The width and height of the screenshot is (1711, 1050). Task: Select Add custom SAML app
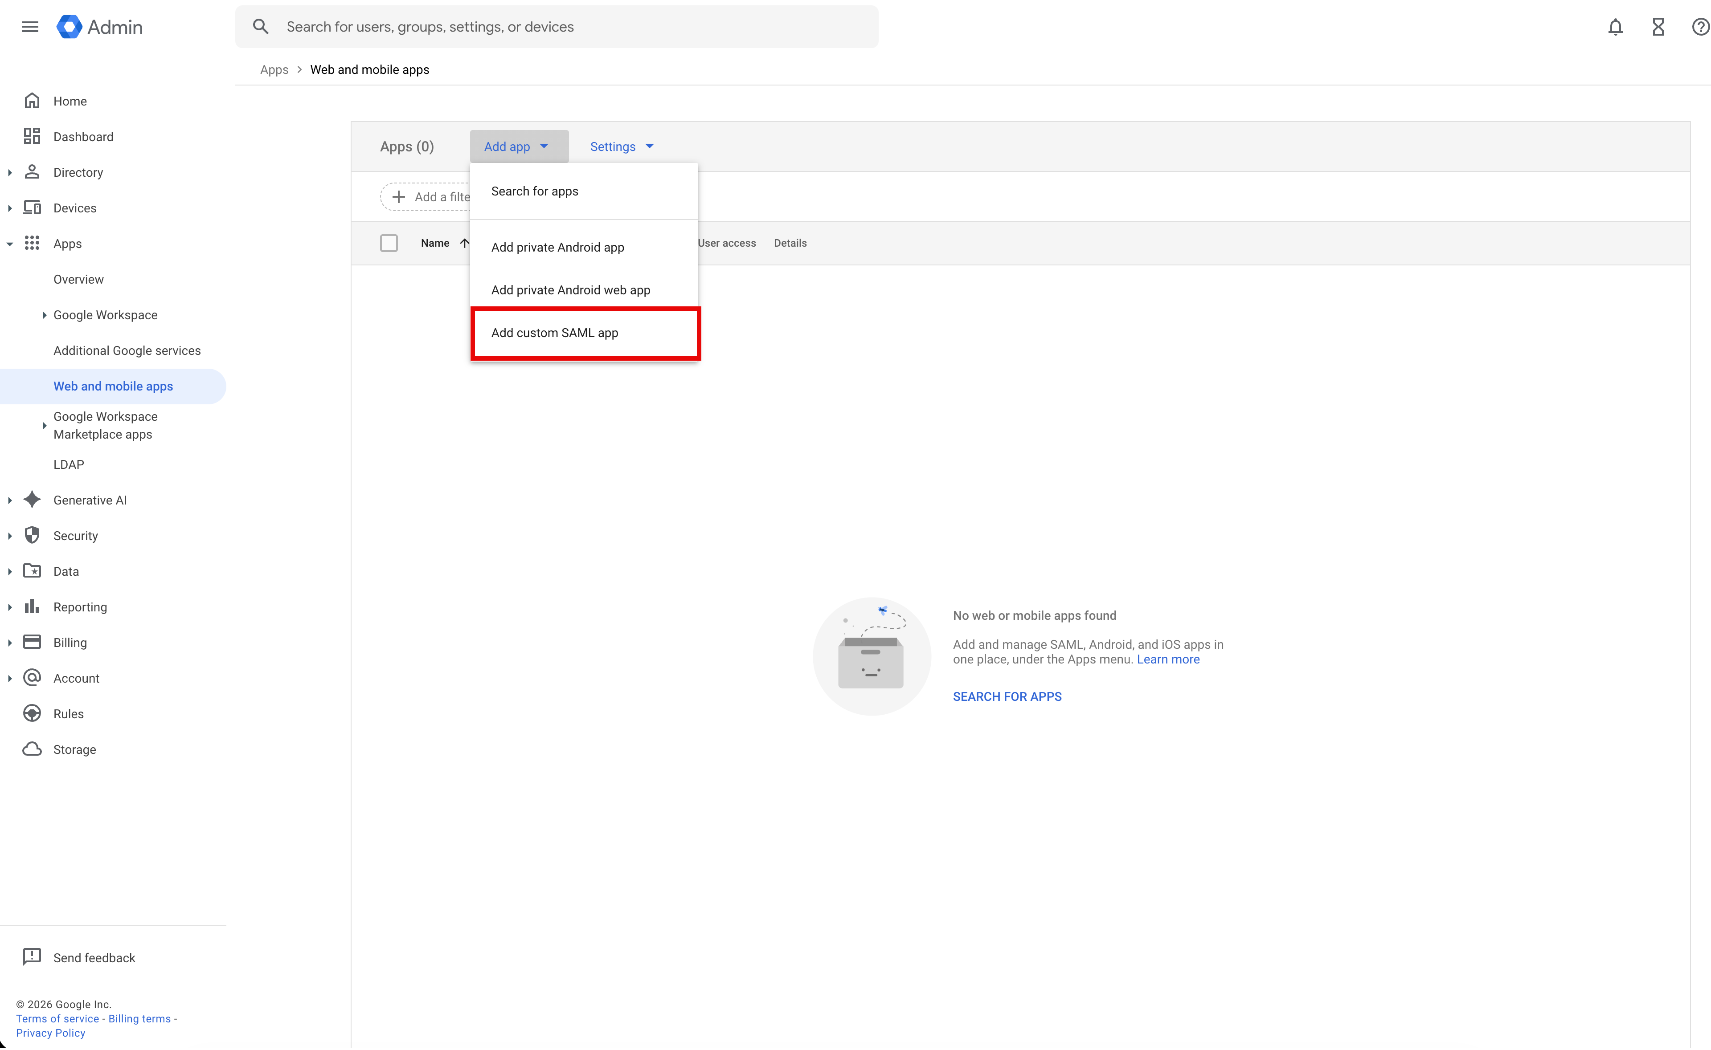(554, 333)
